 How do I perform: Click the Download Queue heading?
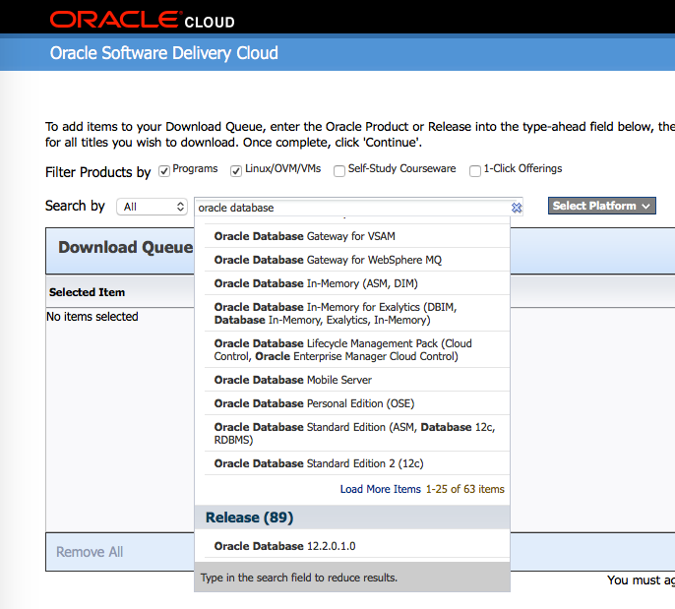click(x=126, y=248)
